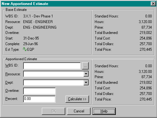Click the base estimate Total Price value
This screenshot has height=118, width=157.
pyautogui.click(x=146, y=50)
